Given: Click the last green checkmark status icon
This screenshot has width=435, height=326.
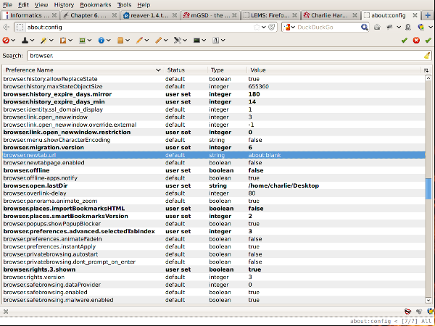Looking at the screenshot, I should point(428,41).
